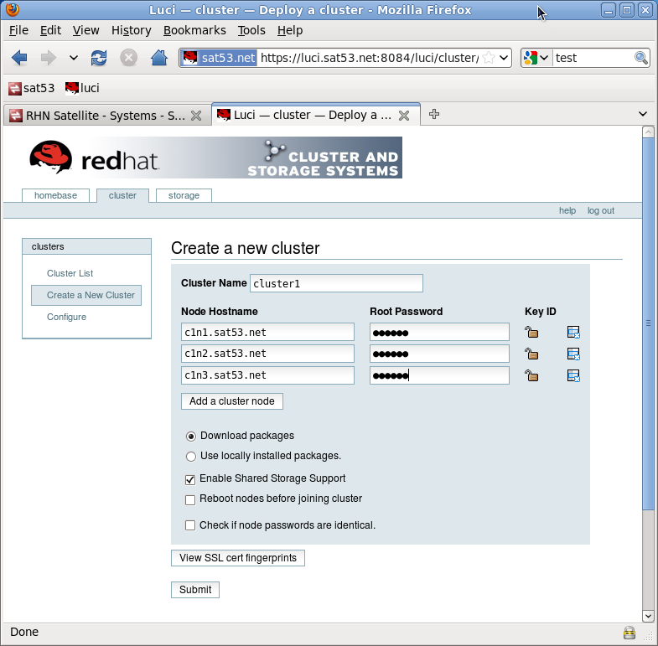Viewport: 658px width, 646px height.
Task: Click Add a cluster node button
Action: pyautogui.click(x=232, y=401)
